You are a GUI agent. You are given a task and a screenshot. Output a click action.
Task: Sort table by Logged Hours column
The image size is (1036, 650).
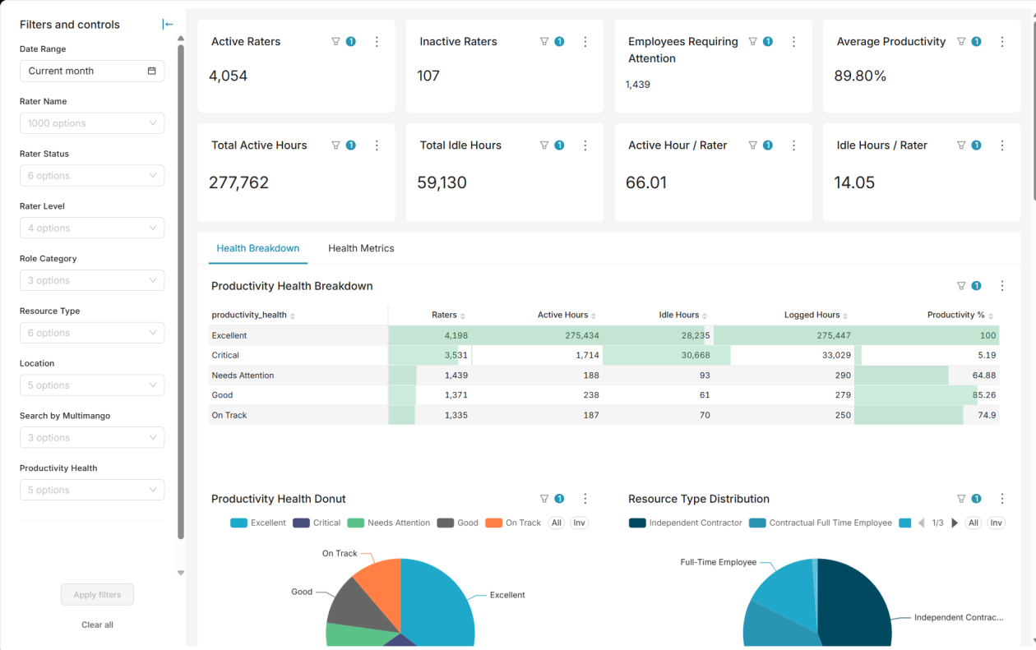[x=816, y=316]
